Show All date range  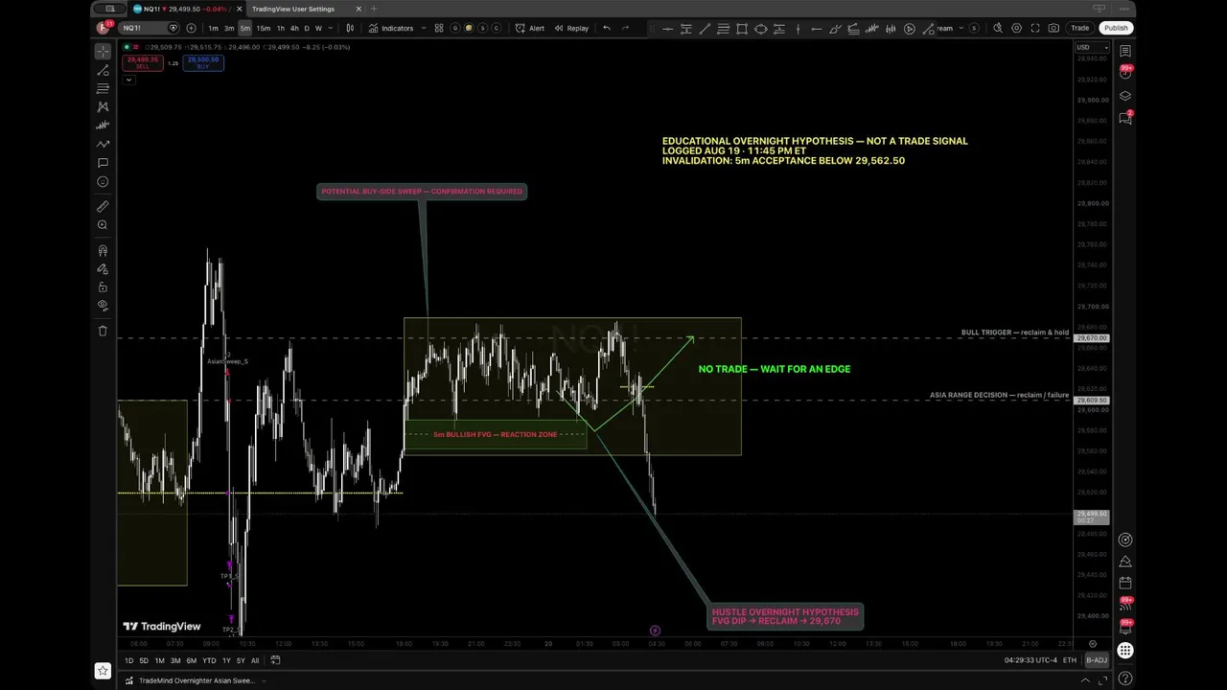pyautogui.click(x=255, y=660)
